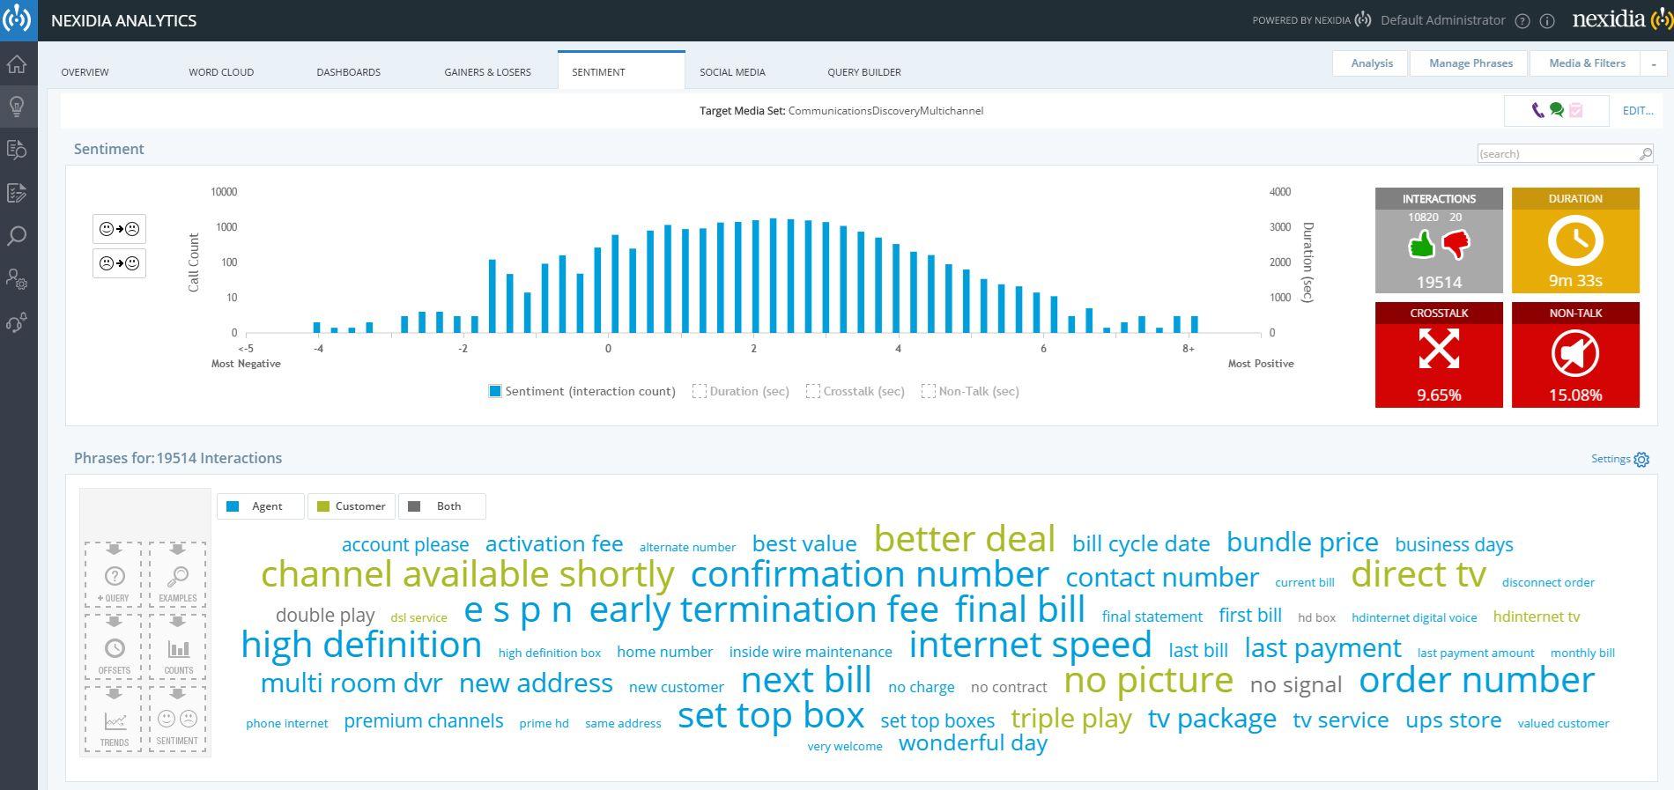This screenshot has width=1674, height=790.
Task: Click the Settings gear icon
Action: click(x=1641, y=460)
